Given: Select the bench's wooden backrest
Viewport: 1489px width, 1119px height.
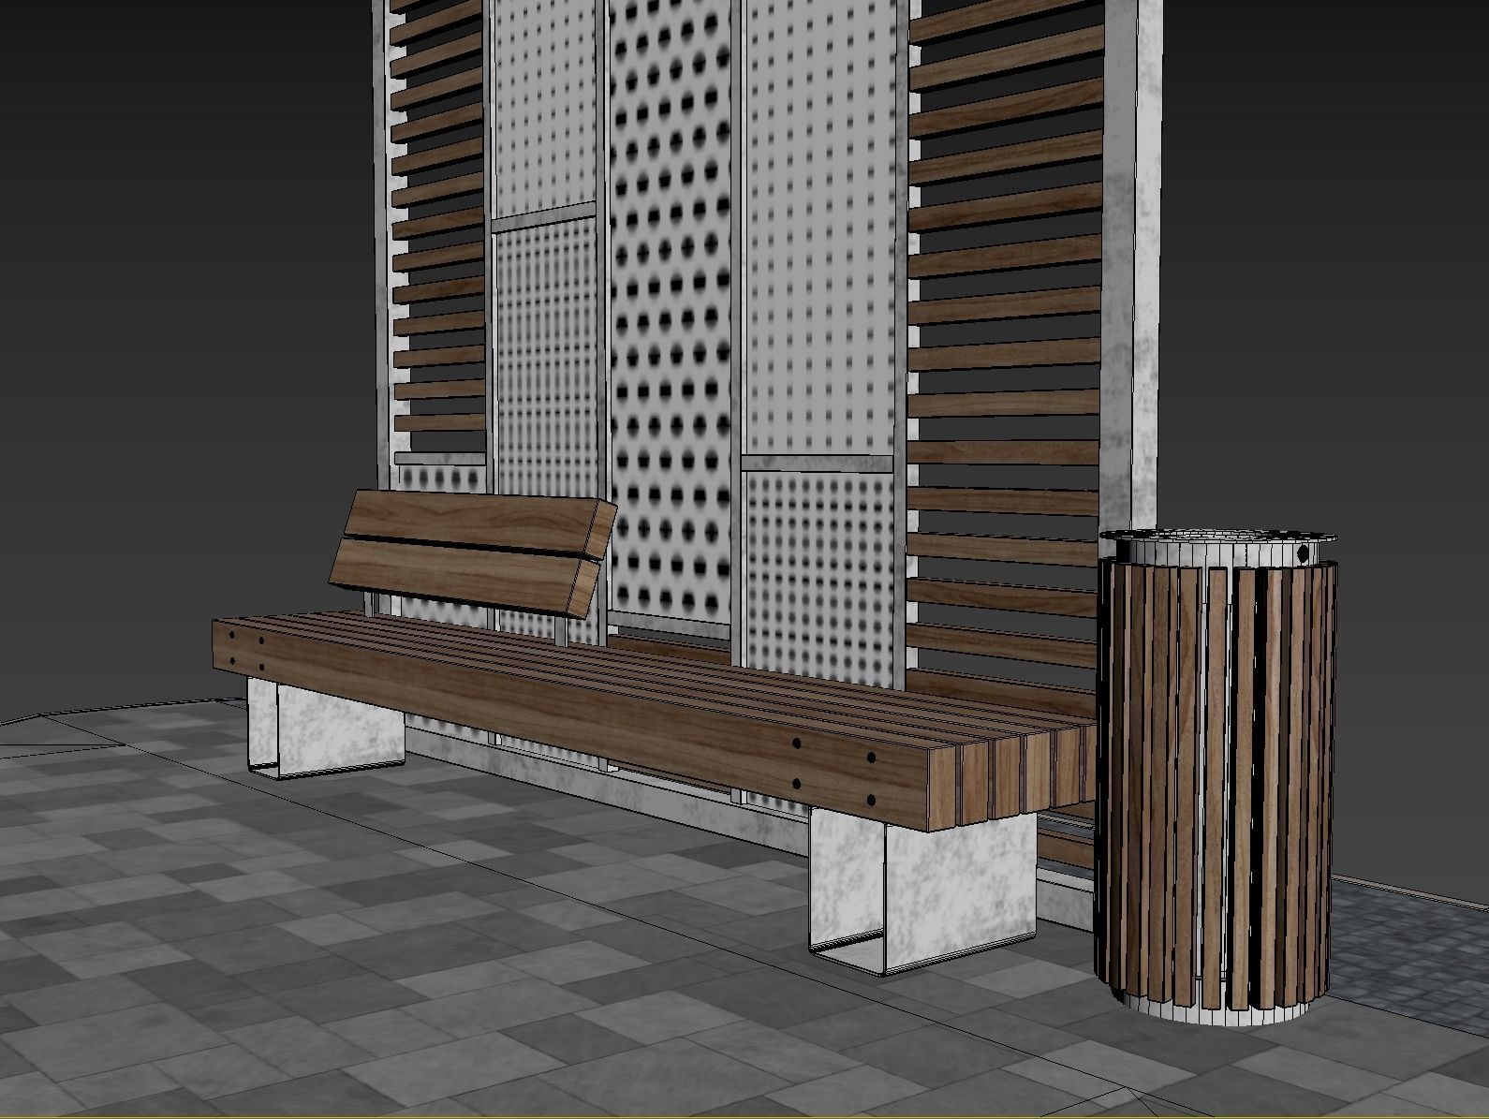Looking at the screenshot, I should [473, 552].
